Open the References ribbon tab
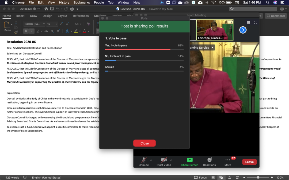The height and width of the screenshot is (180, 289). [81, 16]
